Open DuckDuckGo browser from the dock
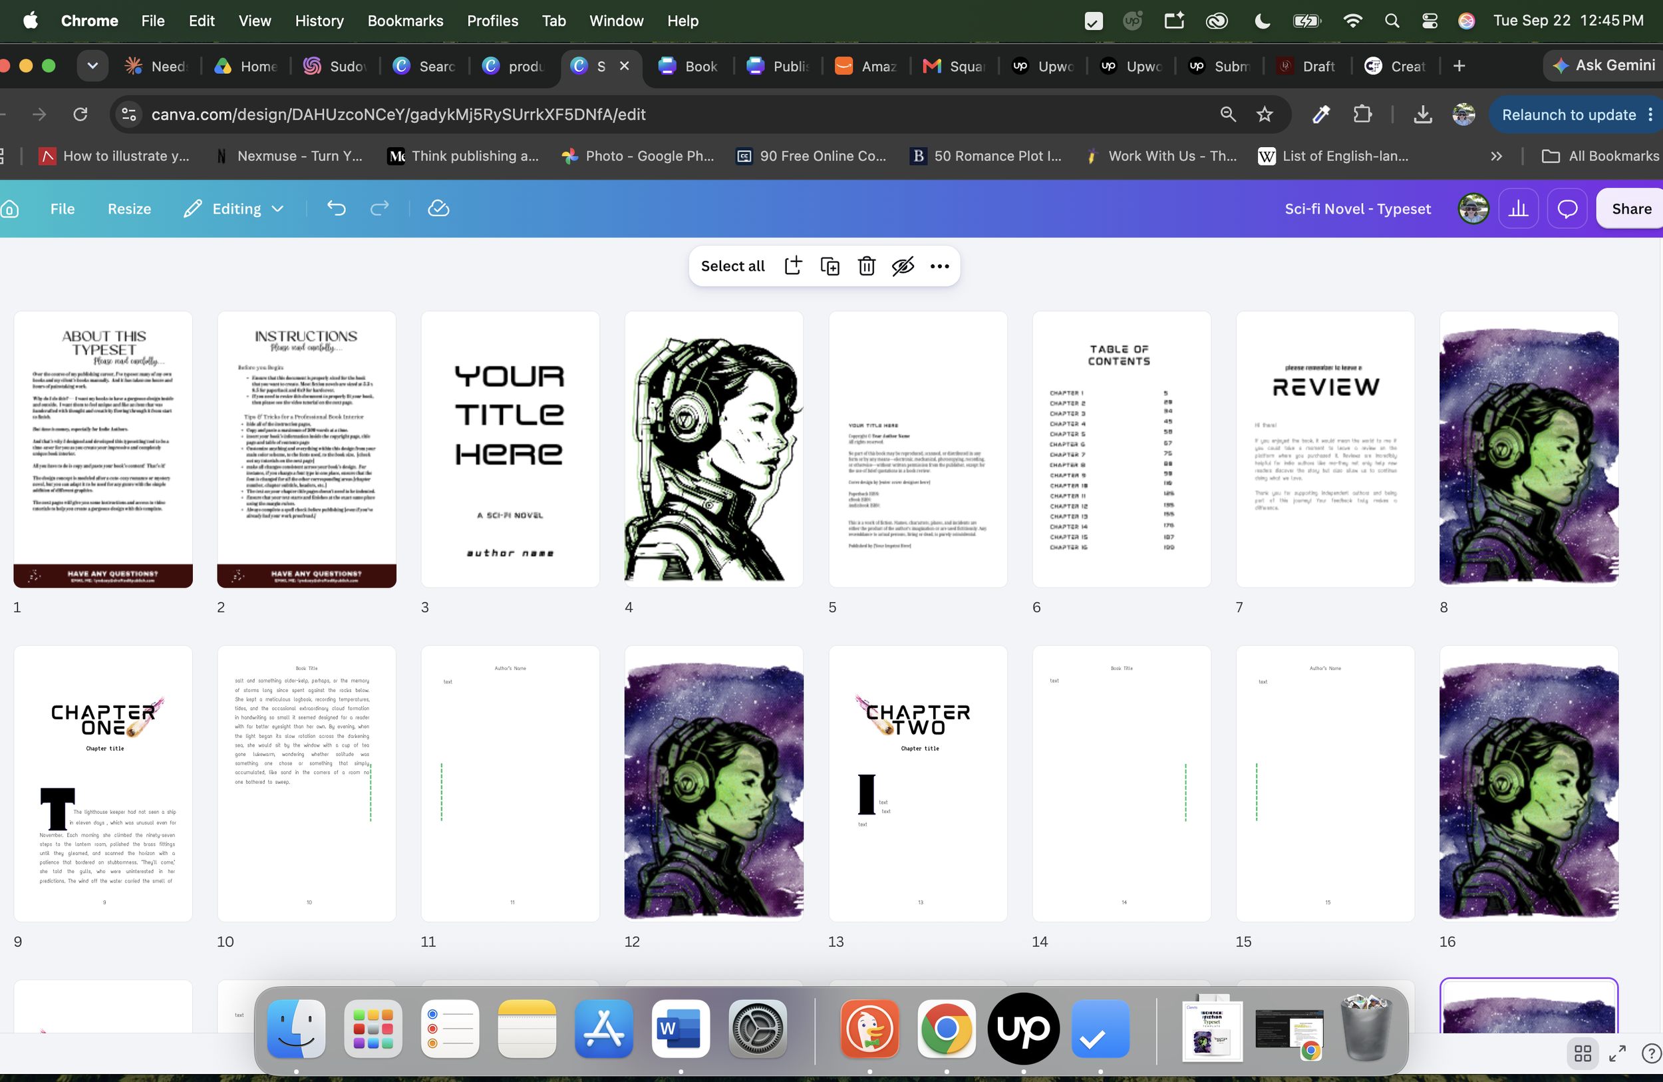The width and height of the screenshot is (1663, 1082). (870, 1028)
